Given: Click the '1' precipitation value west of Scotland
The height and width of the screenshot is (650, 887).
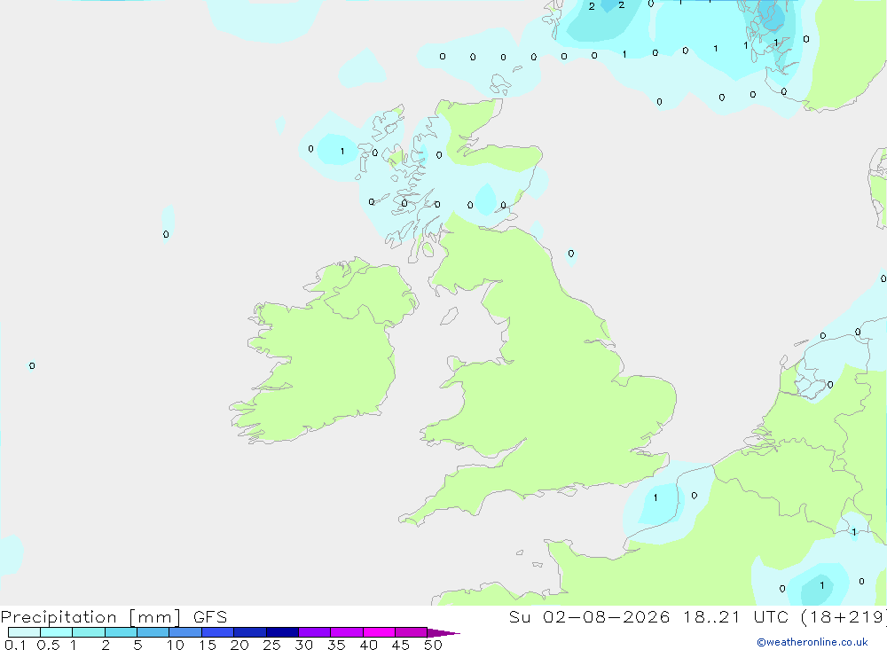Looking at the screenshot, I should pos(342,151).
